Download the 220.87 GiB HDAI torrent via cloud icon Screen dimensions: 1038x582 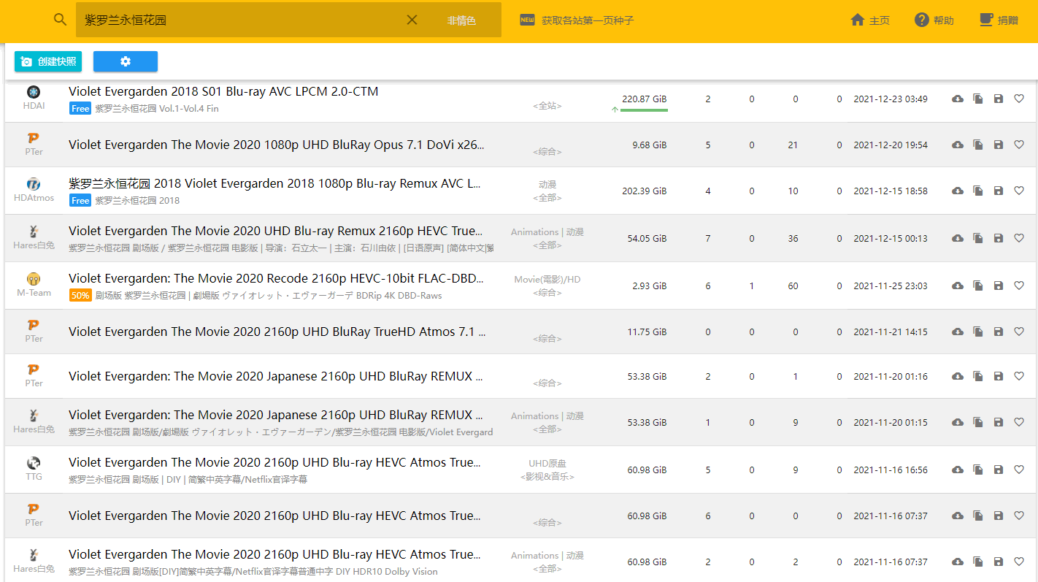(x=958, y=99)
